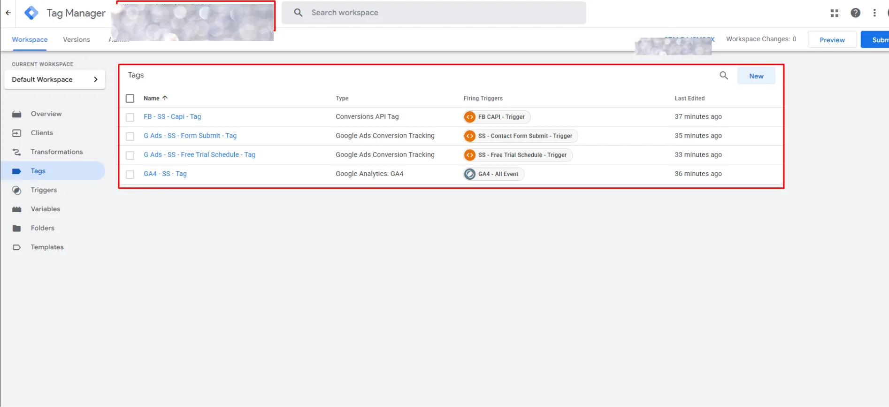
Task: Click the Last Edited column header
Action: 690,99
